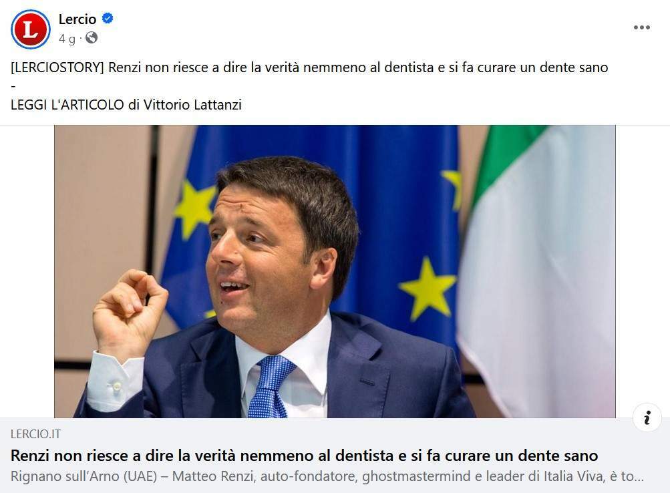
Task: Click the 'LEGGI L'ARTICOLO di Vittorio Lattanzi' line
Action: tap(126, 105)
